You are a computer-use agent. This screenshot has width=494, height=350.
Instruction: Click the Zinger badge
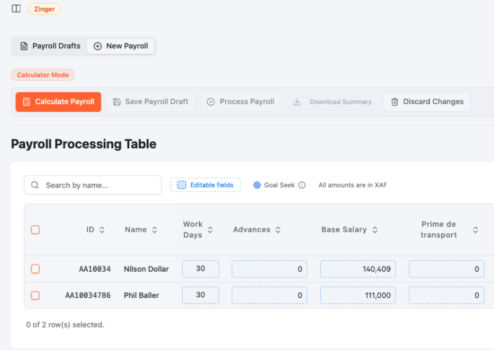click(44, 9)
